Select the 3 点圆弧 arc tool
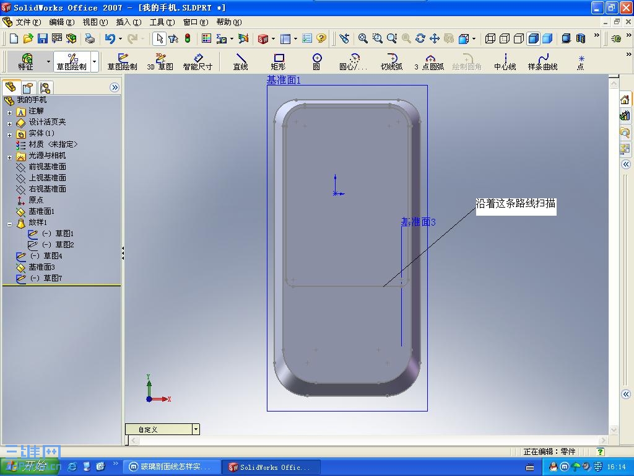Viewport: 634px width, 476px height. click(x=430, y=61)
